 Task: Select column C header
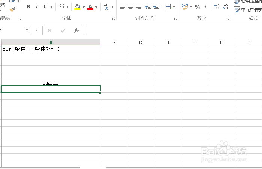pos(140,42)
